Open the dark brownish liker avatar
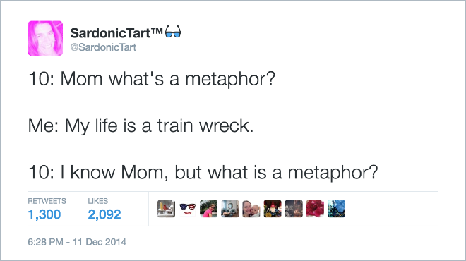This screenshot has height=261, width=466. [294, 208]
